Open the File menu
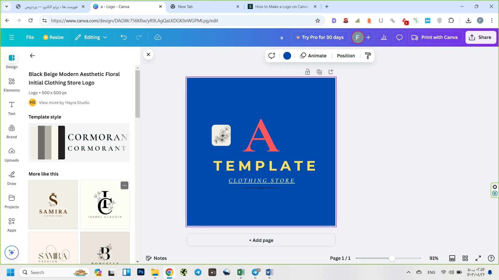 (x=30, y=37)
